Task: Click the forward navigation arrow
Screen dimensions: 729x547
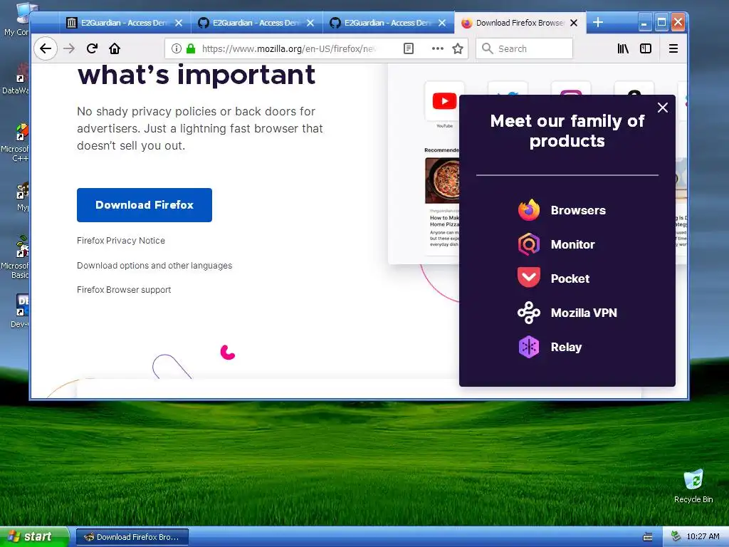Action: [x=69, y=48]
